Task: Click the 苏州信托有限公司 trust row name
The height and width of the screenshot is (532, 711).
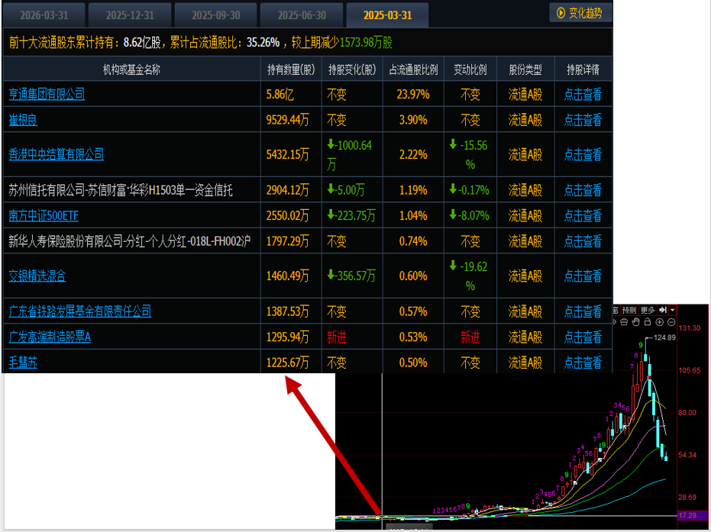Action: (121, 190)
